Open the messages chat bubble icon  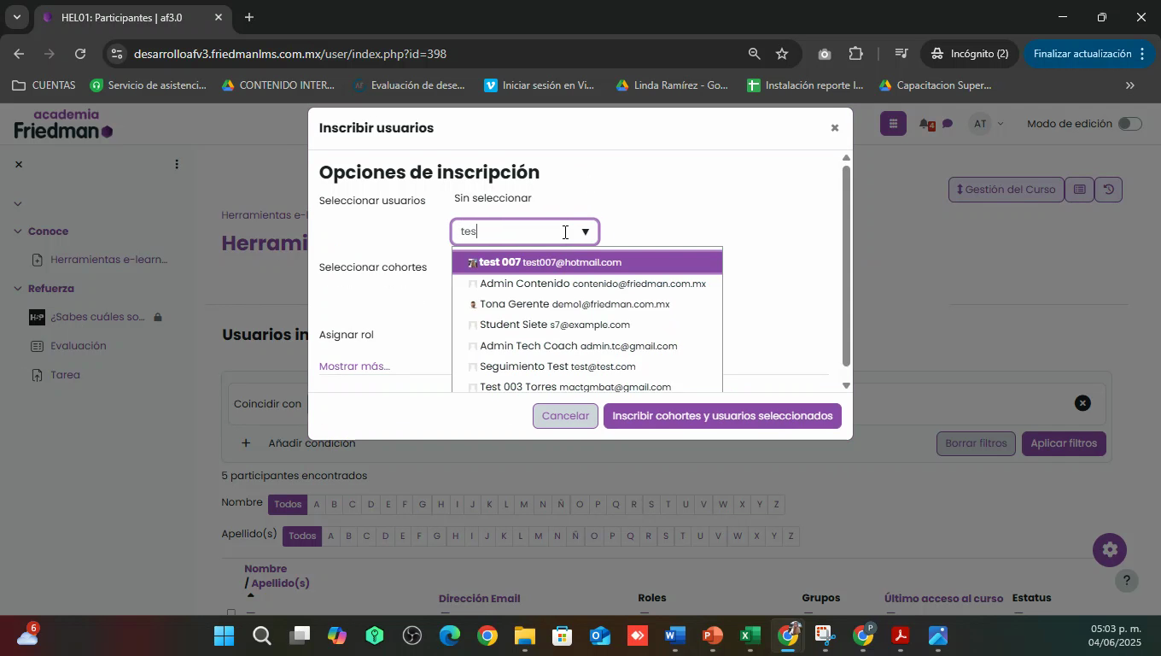[948, 125]
